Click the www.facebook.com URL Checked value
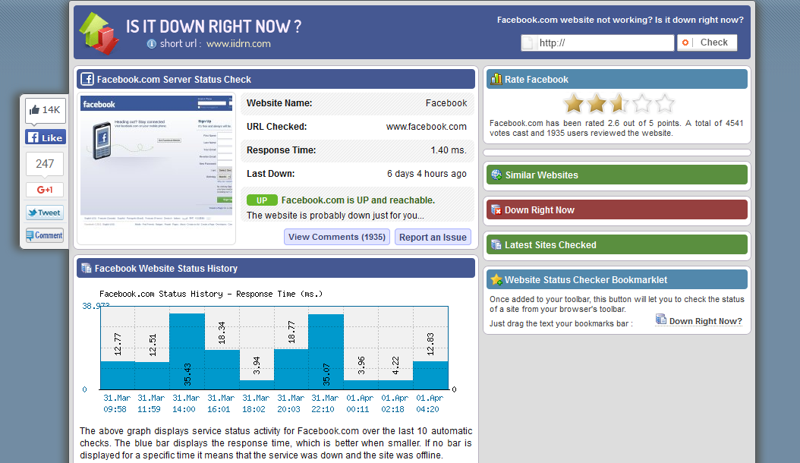Viewport: 800px width, 463px height. tap(426, 127)
